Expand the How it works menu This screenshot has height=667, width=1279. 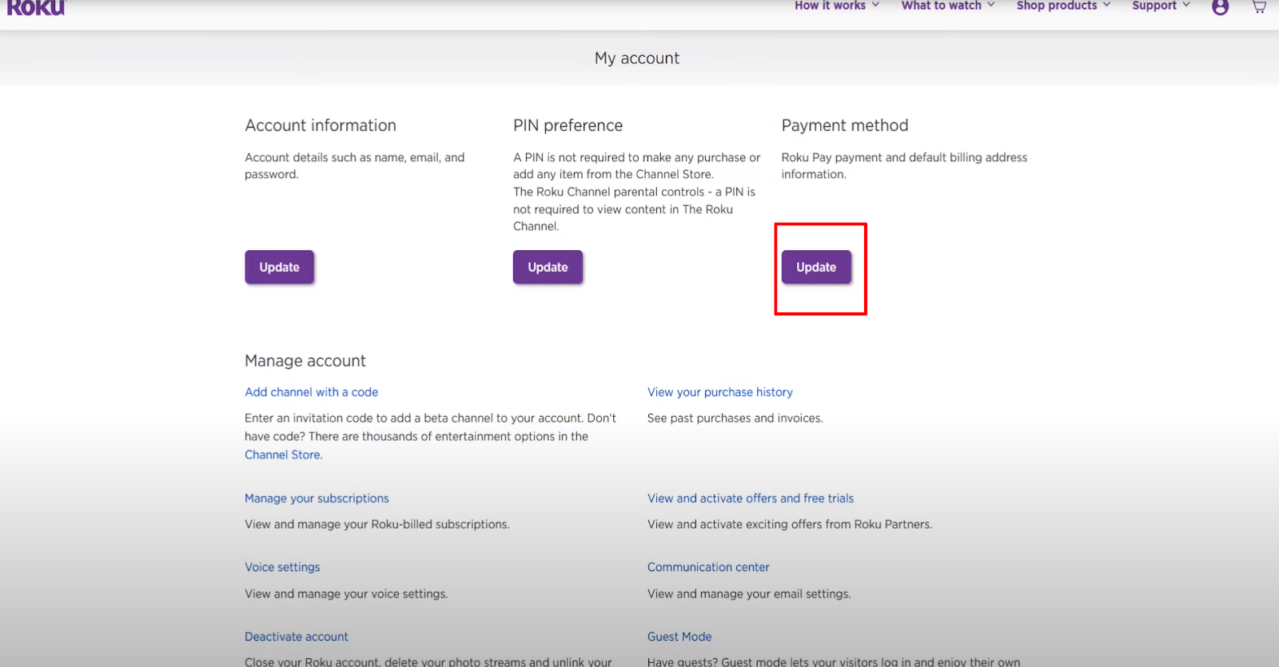click(837, 6)
